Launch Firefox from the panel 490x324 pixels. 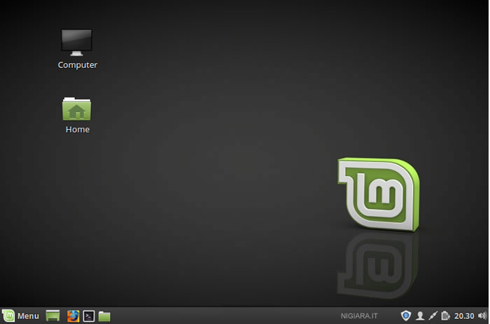click(x=73, y=316)
